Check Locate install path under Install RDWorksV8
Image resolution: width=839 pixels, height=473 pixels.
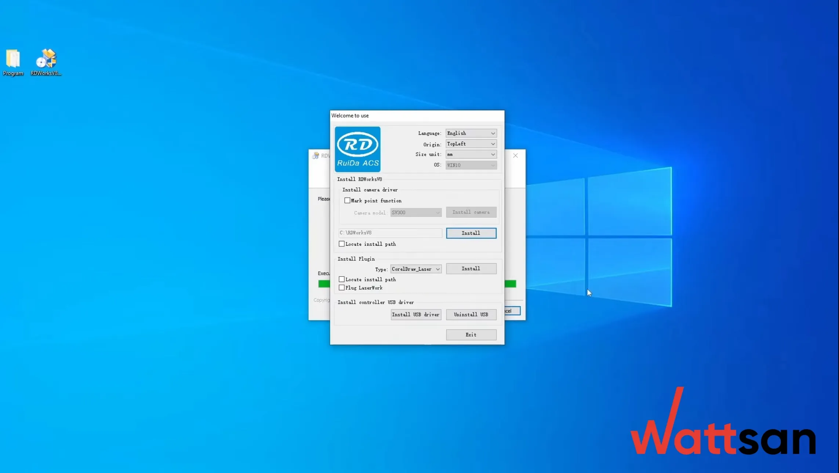click(342, 244)
